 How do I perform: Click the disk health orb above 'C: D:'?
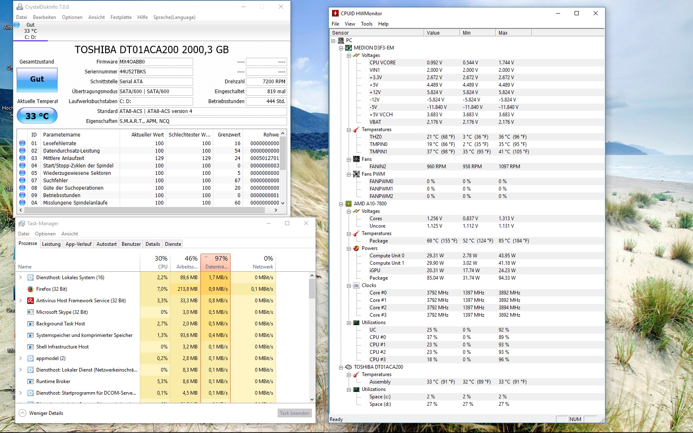(17, 25)
